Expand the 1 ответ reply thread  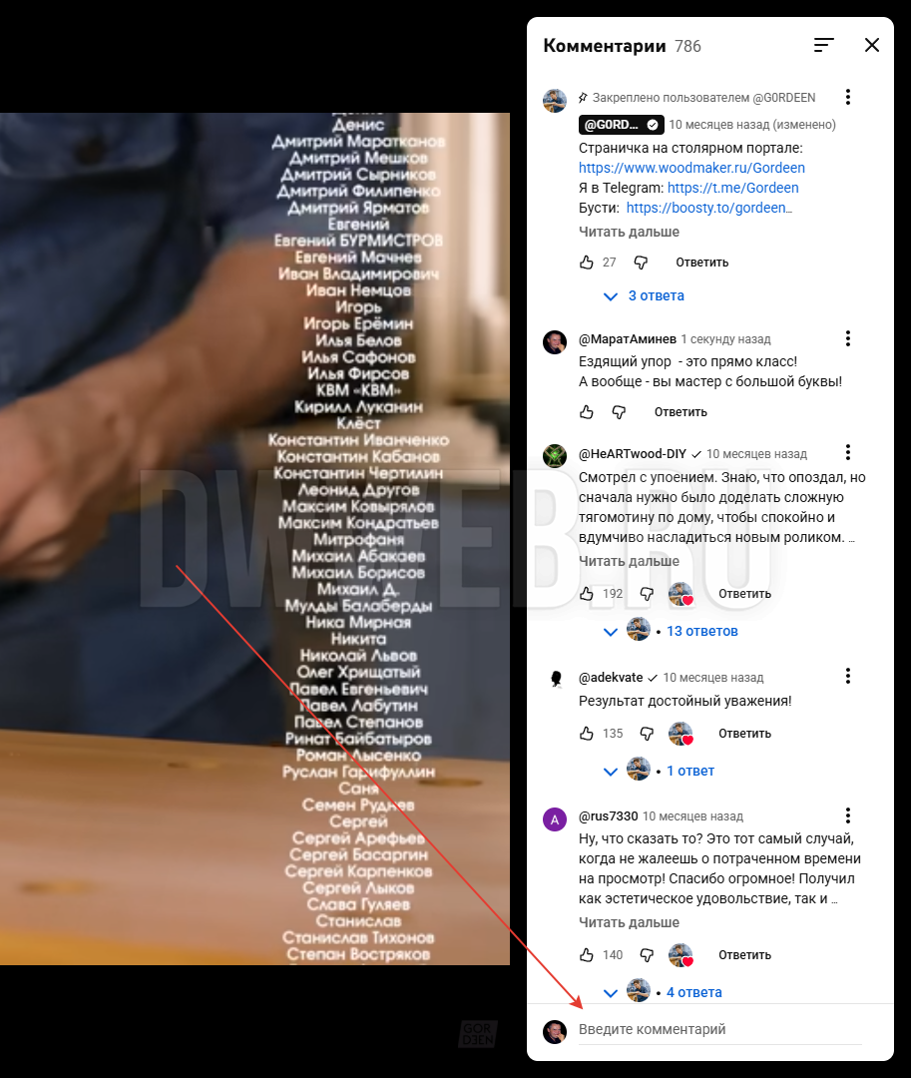[659, 771]
